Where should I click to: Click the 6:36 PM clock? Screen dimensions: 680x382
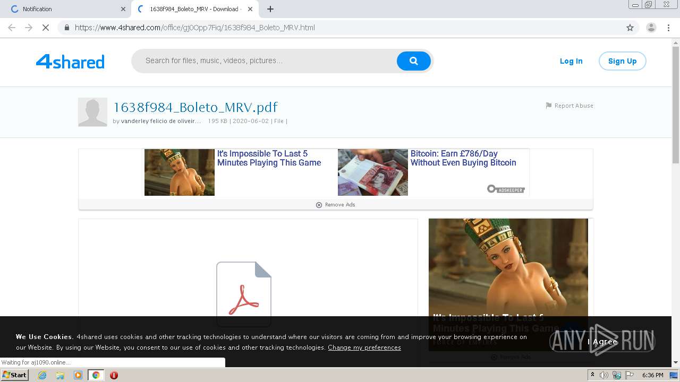(652, 375)
